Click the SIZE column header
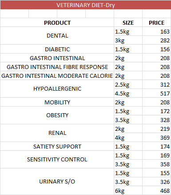 coord(128,23)
